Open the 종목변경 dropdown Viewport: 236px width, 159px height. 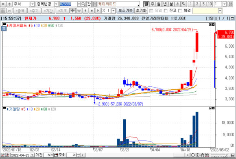coord(56,4)
